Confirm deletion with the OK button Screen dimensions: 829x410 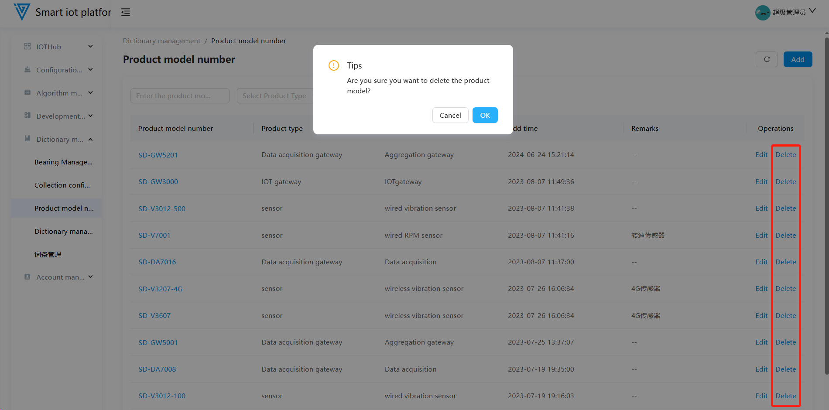485,115
